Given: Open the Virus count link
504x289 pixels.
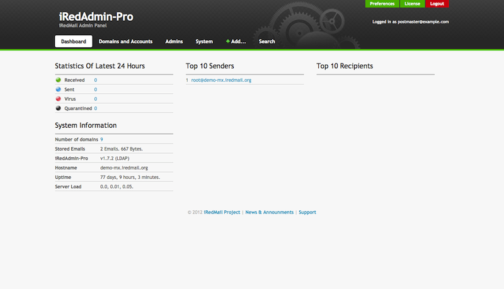Looking at the screenshot, I should pos(96,99).
